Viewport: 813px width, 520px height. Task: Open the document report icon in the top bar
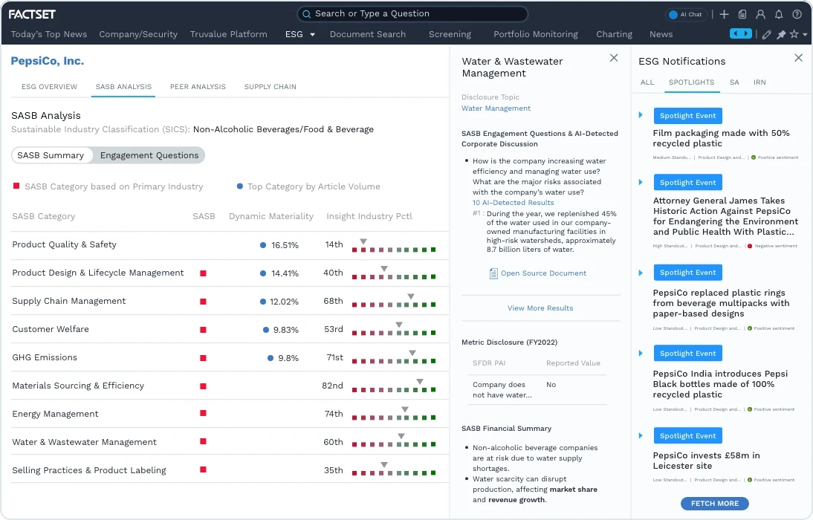pyautogui.click(x=742, y=14)
